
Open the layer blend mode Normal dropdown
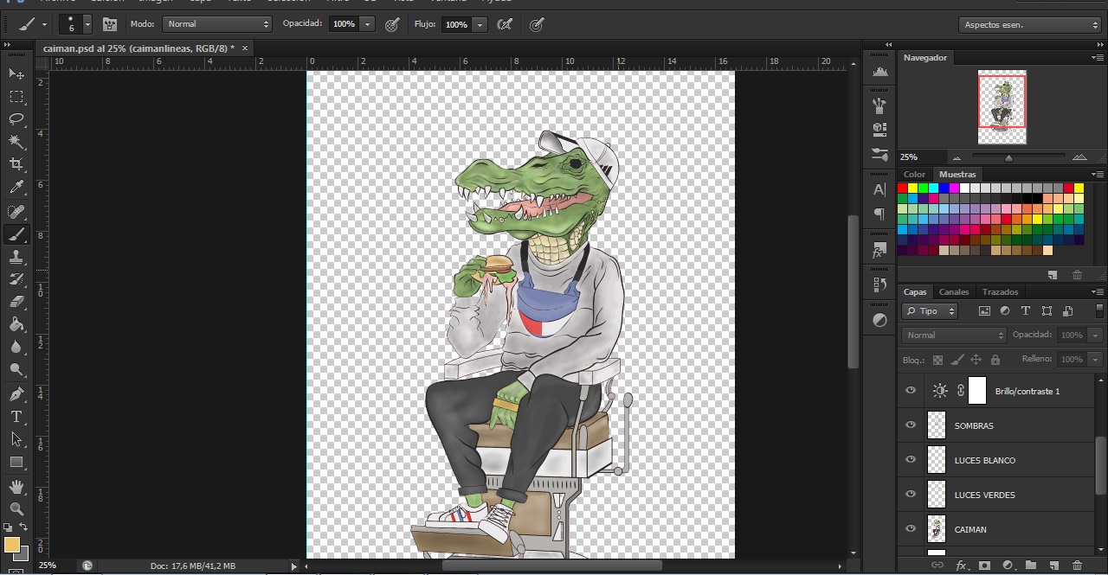[x=954, y=335]
